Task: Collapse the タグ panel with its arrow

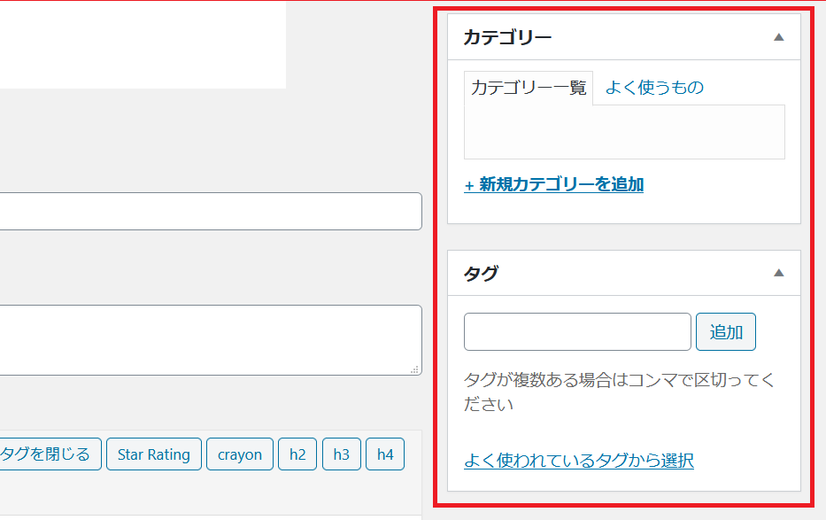Action: tap(778, 273)
